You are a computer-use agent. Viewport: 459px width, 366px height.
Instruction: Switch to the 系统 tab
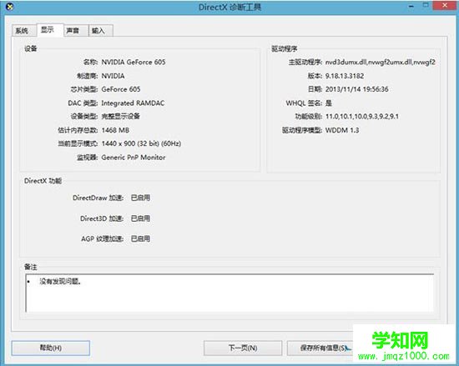tap(24, 30)
